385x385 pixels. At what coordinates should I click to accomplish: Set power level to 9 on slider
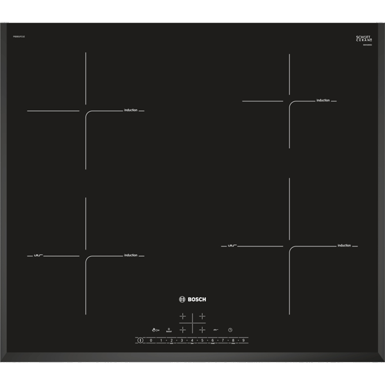243,340
